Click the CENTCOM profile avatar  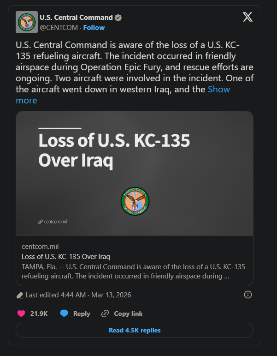click(x=27, y=22)
